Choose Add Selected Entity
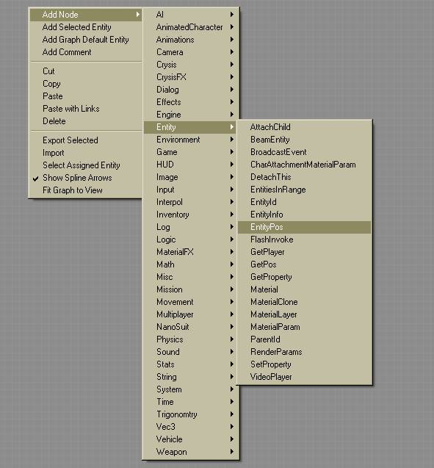434x468 pixels. [86, 27]
